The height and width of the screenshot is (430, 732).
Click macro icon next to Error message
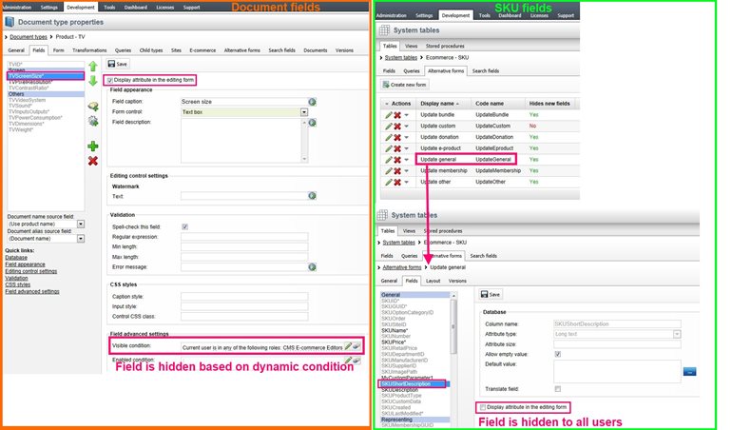[x=313, y=267]
